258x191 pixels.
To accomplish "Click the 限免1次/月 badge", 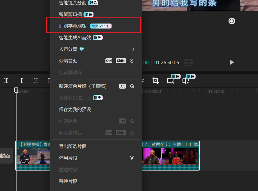I will tap(101, 26).
